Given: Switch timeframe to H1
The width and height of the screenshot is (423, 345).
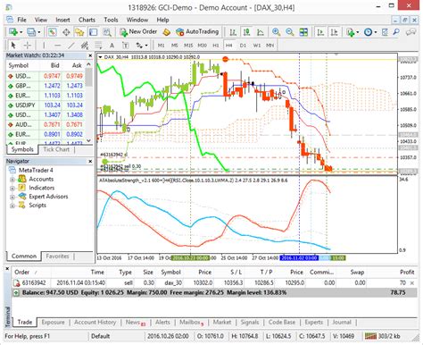Looking at the screenshot, I should 216,46.
